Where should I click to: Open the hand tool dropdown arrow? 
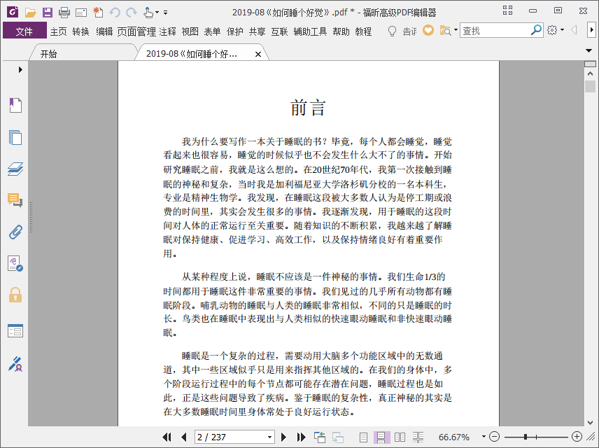coord(157,13)
